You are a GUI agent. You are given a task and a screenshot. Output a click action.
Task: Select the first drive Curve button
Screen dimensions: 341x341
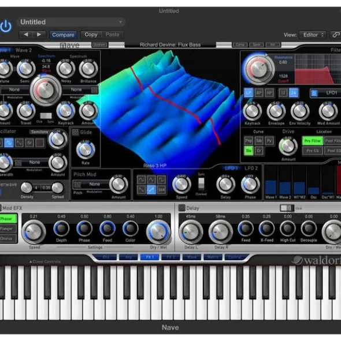click(x=249, y=141)
